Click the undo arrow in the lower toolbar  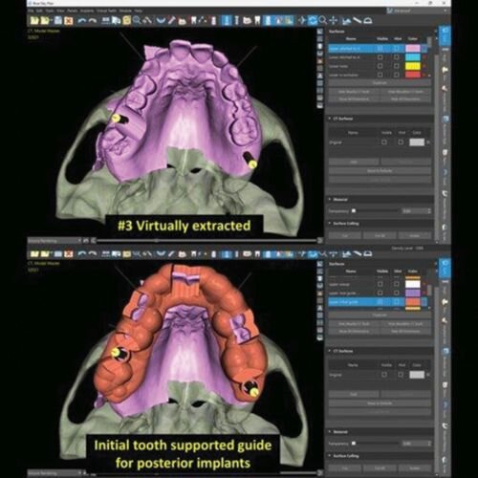click(x=82, y=253)
